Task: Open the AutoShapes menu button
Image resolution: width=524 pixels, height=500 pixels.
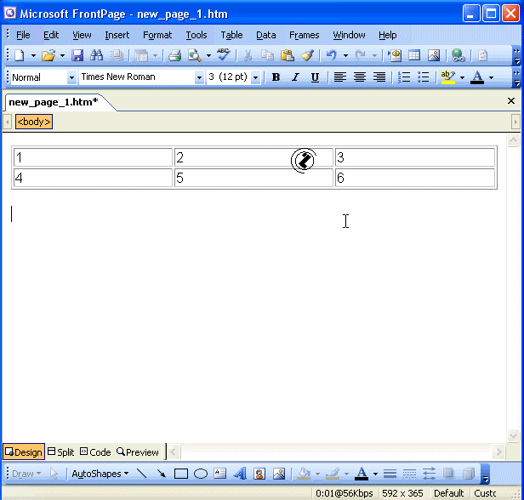Action: pos(100,474)
